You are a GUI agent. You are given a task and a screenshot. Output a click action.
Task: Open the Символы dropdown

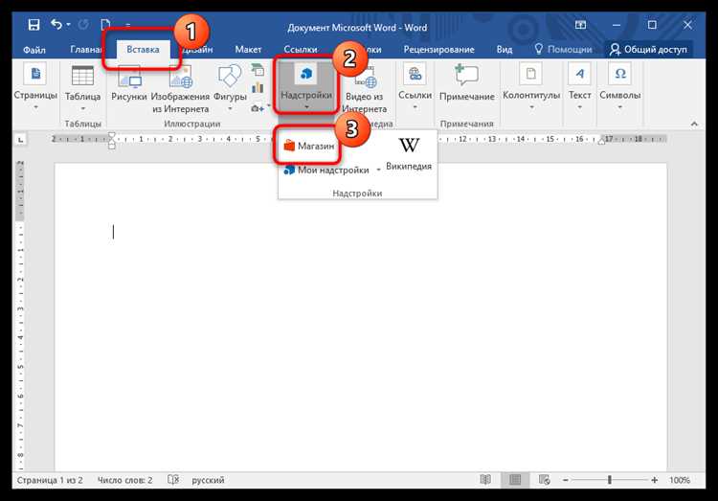620,87
